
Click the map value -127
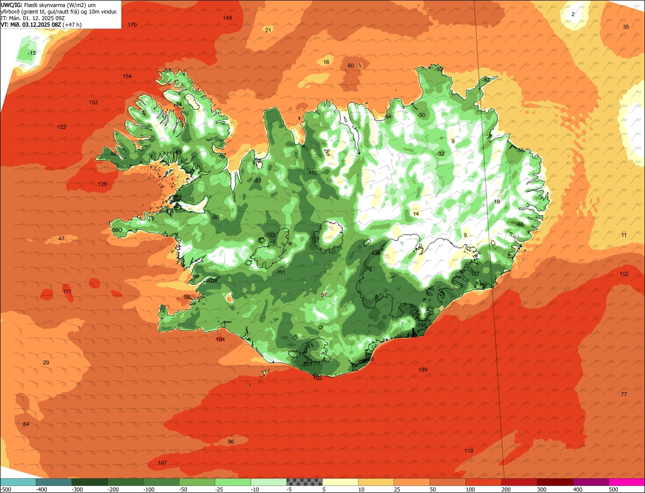click(474, 274)
